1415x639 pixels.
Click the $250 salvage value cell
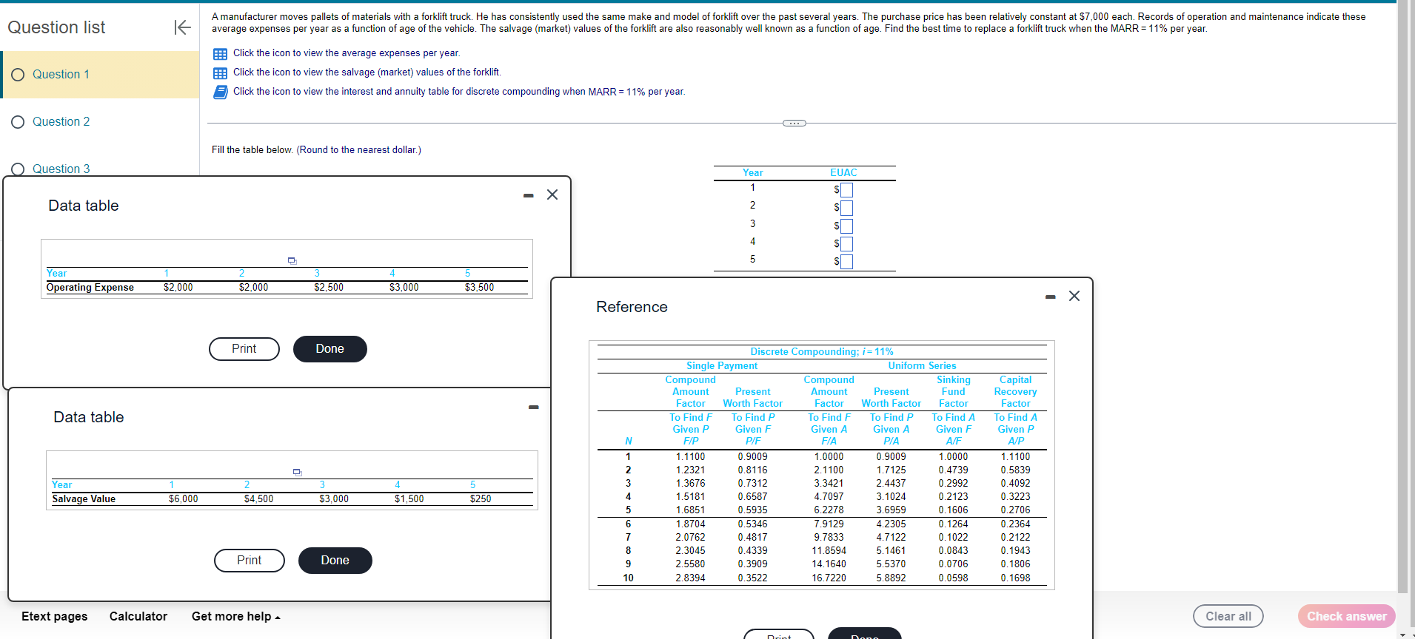click(481, 499)
